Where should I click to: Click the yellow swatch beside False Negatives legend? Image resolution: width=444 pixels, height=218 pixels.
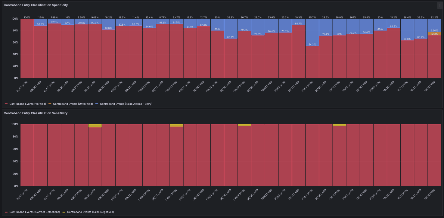[64, 212]
